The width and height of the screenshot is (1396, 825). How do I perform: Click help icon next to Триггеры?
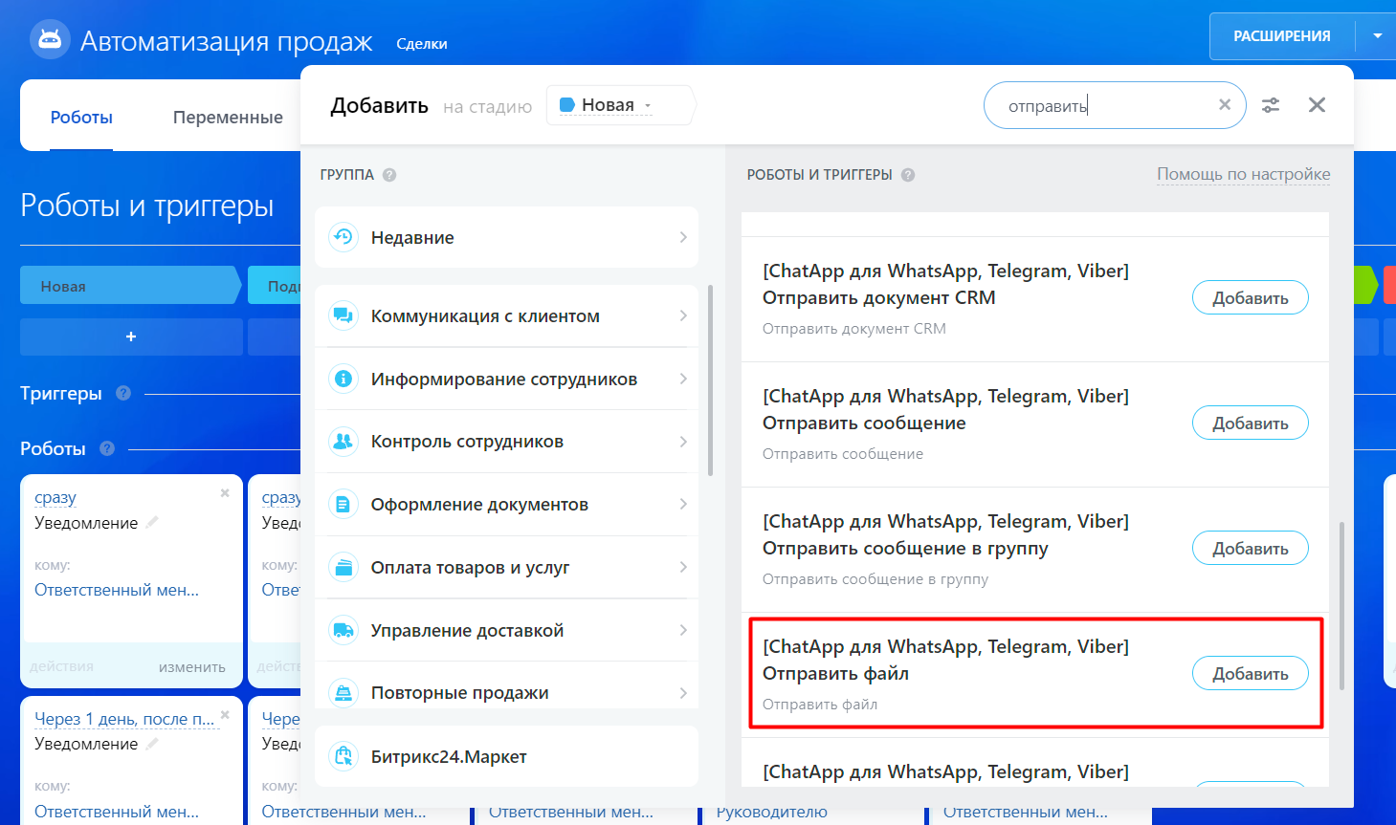click(123, 393)
